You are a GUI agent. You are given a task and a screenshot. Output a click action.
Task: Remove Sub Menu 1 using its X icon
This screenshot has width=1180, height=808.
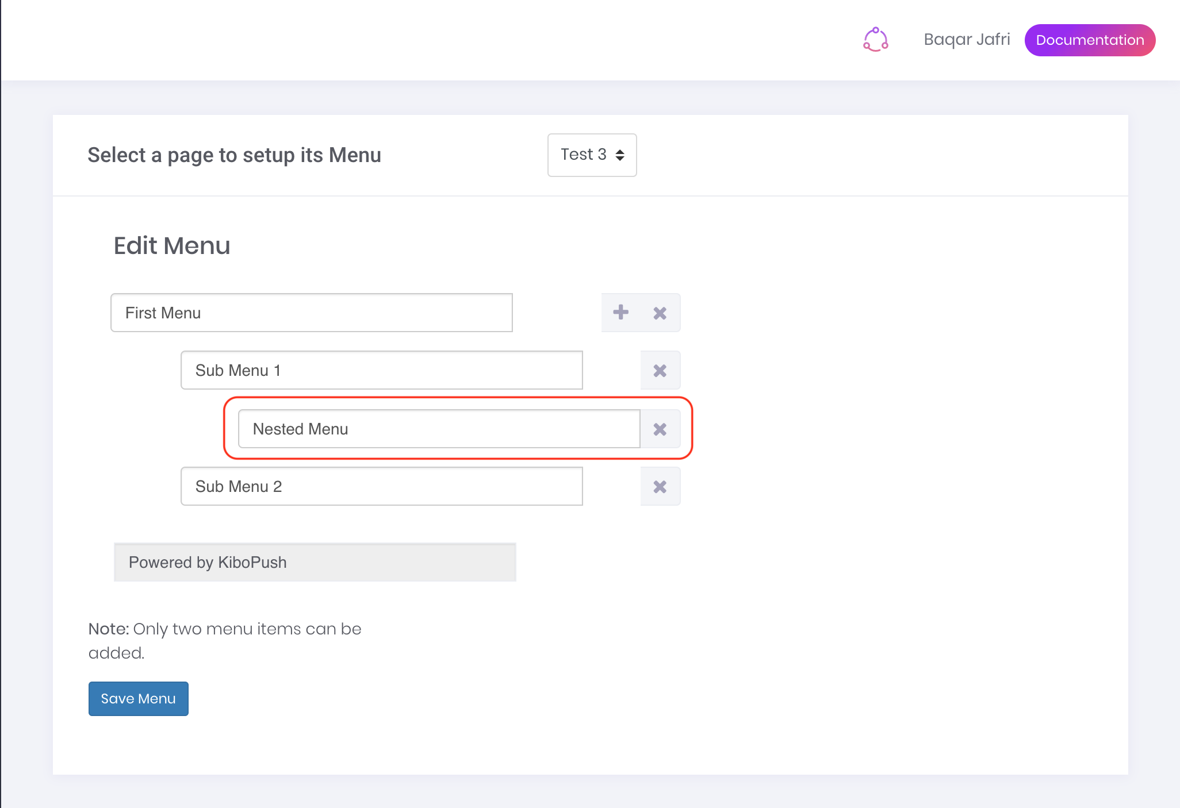click(x=660, y=371)
